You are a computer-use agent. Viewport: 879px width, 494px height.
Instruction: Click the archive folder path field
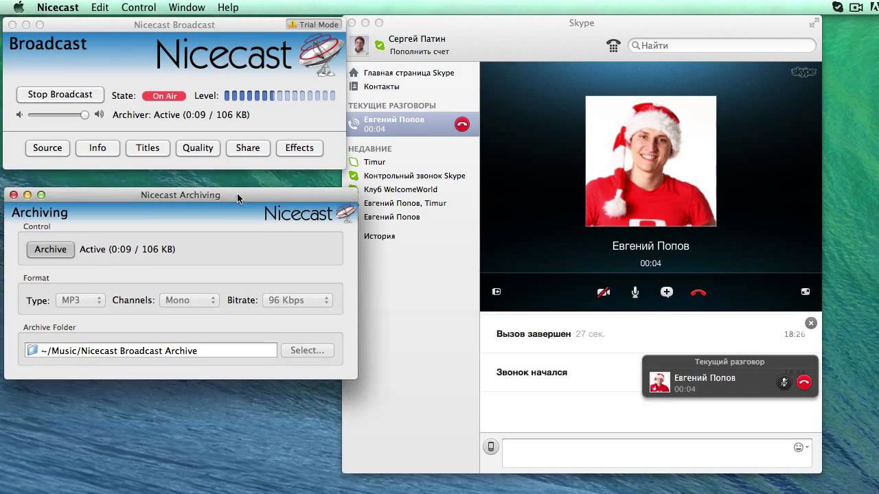pos(151,350)
